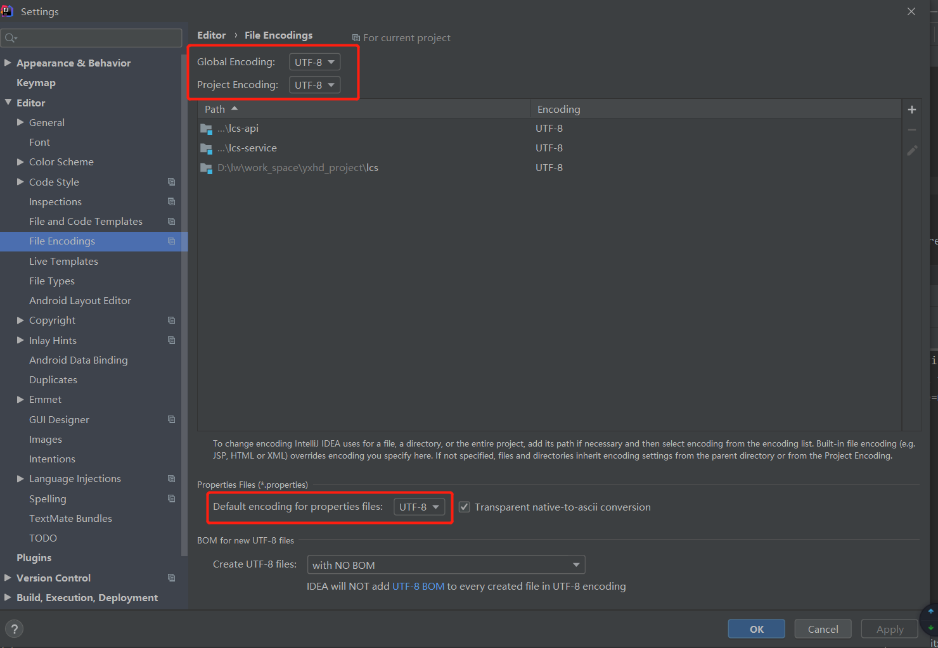Collapse the Editor section
The image size is (938, 648).
[x=8, y=102]
